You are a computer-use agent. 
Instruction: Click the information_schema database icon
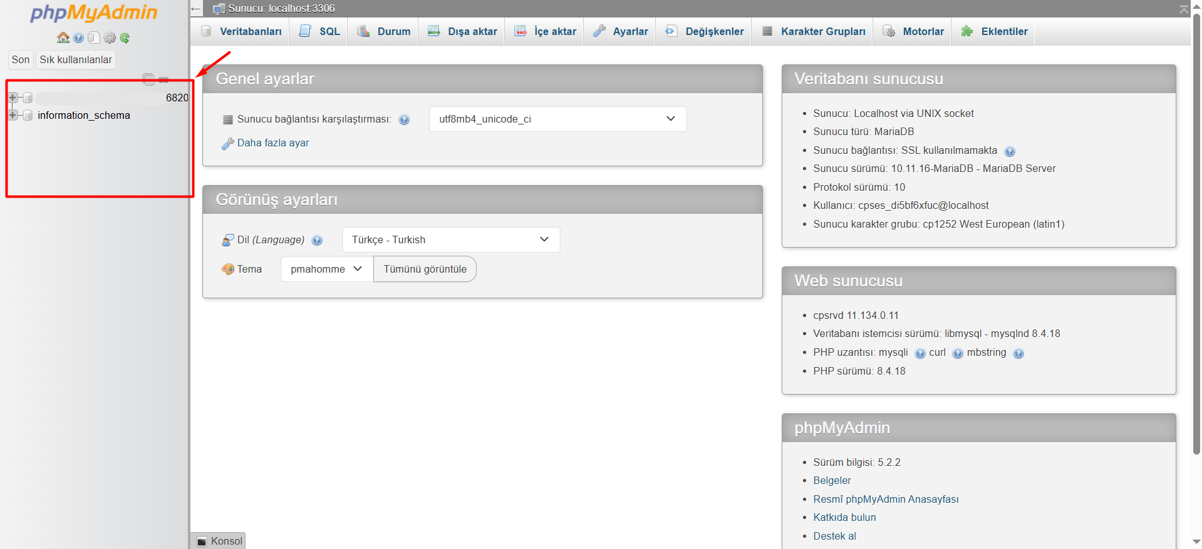click(28, 116)
